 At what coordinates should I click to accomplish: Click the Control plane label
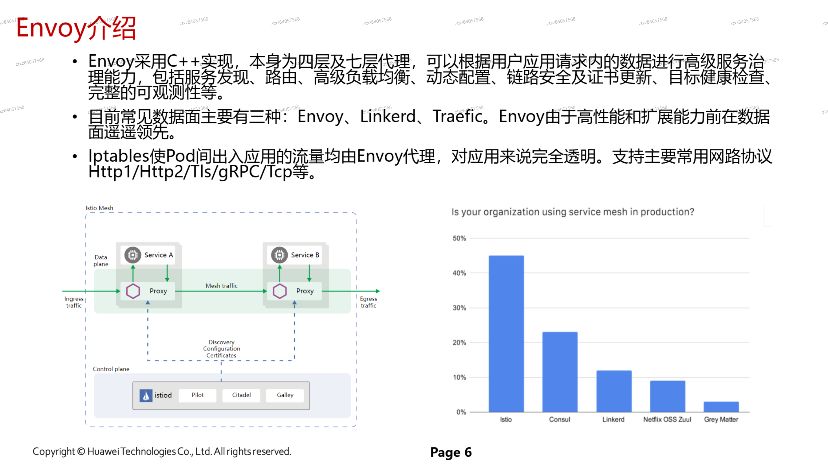(x=111, y=369)
